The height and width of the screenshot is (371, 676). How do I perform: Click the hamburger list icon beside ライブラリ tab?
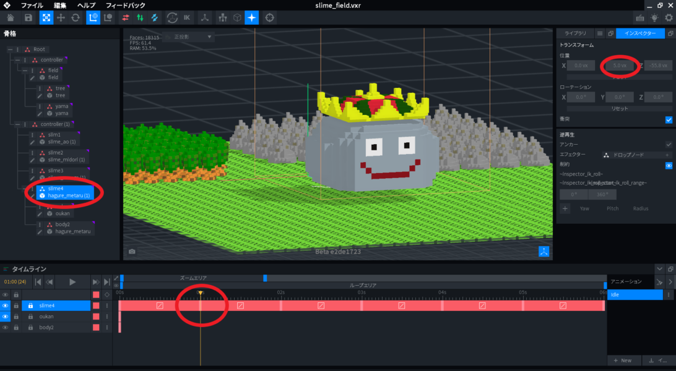(x=600, y=33)
